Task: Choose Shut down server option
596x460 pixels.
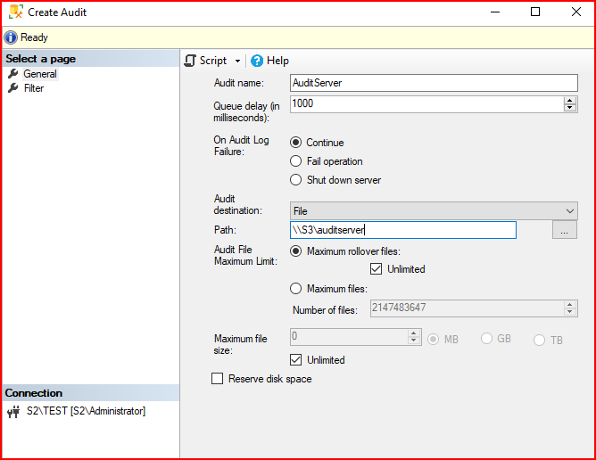Action: [x=296, y=180]
